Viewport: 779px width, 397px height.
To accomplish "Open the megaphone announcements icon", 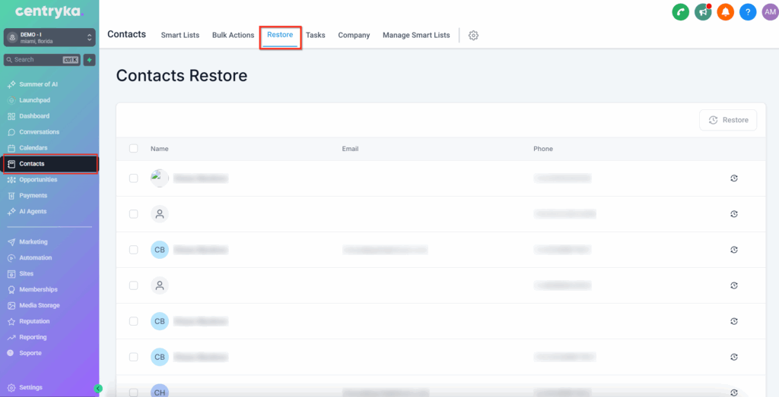I will (703, 12).
